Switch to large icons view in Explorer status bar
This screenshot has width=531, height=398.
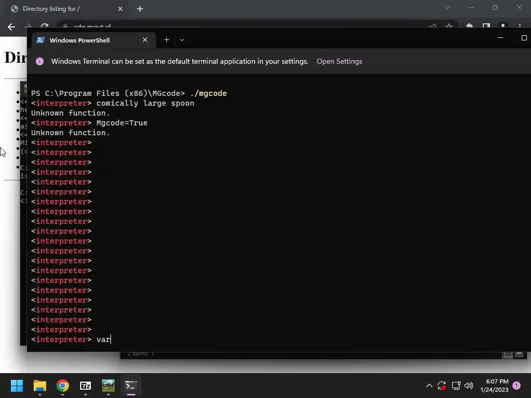click(519, 354)
